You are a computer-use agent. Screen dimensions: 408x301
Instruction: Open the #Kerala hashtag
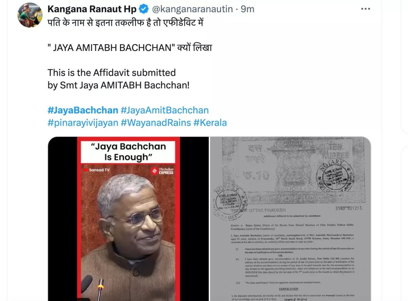point(210,122)
